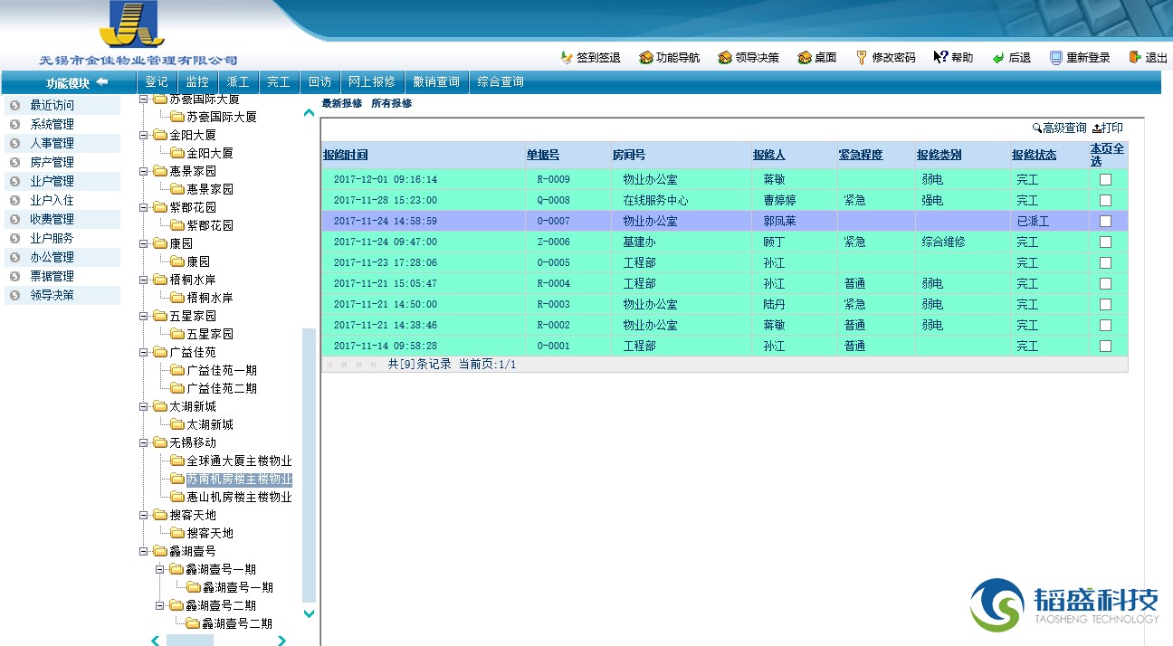Tick the checkbox for order Z-0006

pos(1105,242)
